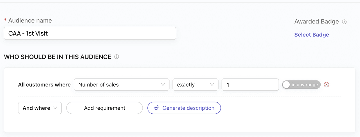Toggle the 'in any range' switch
The image size is (360, 137).
click(301, 85)
